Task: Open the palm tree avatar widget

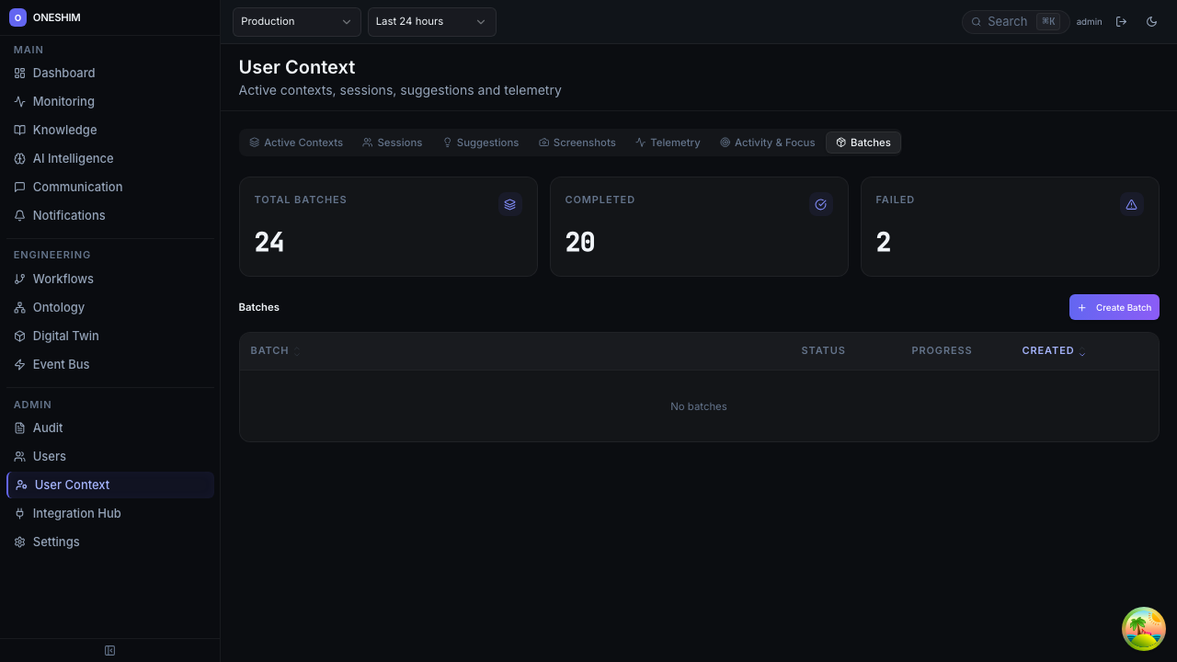Action: pyautogui.click(x=1143, y=629)
